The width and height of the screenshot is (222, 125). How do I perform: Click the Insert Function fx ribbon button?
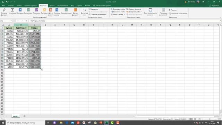point(4,12)
